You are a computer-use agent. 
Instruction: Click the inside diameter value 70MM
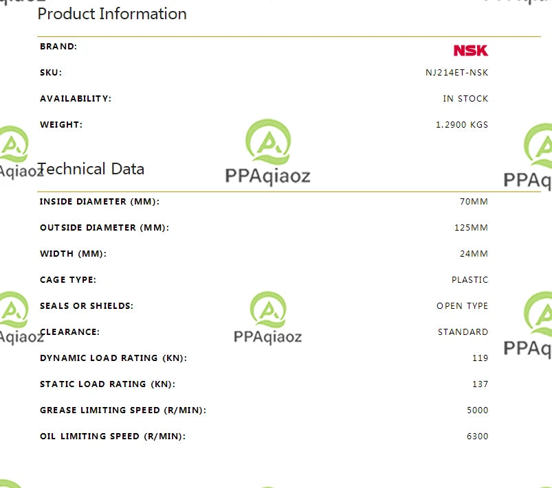pyautogui.click(x=474, y=202)
